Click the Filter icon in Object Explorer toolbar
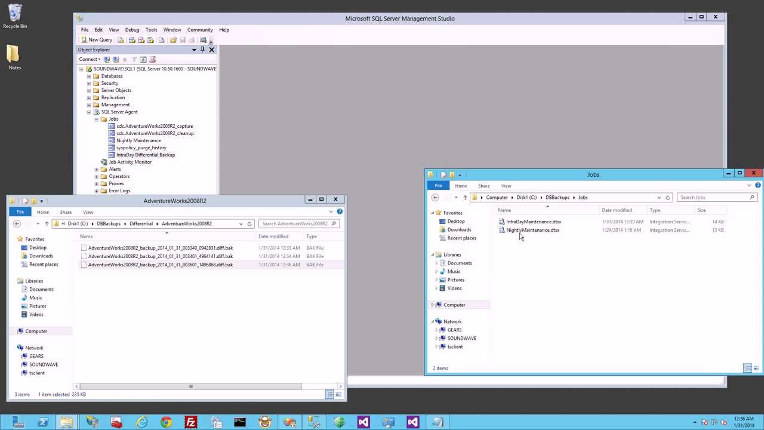Image resolution: width=764 pixels, height=430 pixels. point(134,59)
